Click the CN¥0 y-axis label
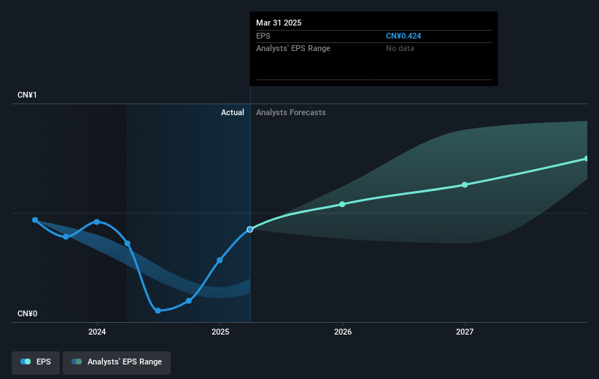Screen dimensions: 599x379 pos(28,313)
